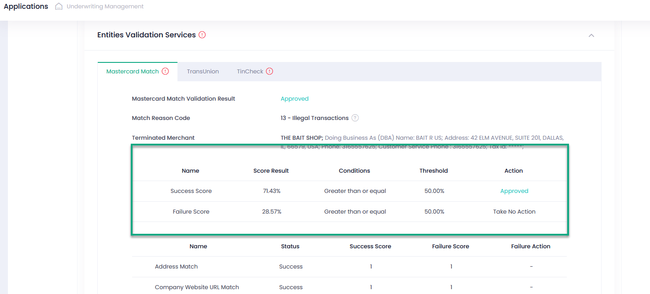Image resolution: width=650 pixels, height=294 pixels.
Task: Open the Underwriting Management breadcrumb link
Action: click(105, 7)
